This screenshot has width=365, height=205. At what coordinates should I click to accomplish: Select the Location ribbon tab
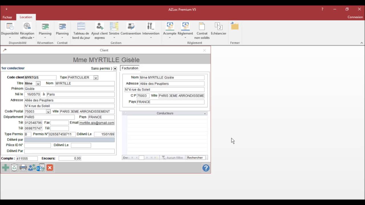(x=26, y=17)
